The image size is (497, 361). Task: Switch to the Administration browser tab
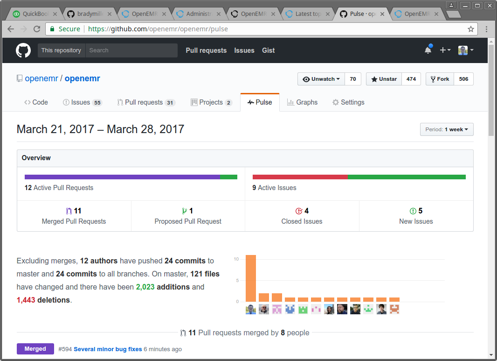click(199, 14)
